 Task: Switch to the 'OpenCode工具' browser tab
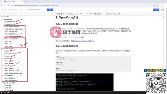click(13, 2)
